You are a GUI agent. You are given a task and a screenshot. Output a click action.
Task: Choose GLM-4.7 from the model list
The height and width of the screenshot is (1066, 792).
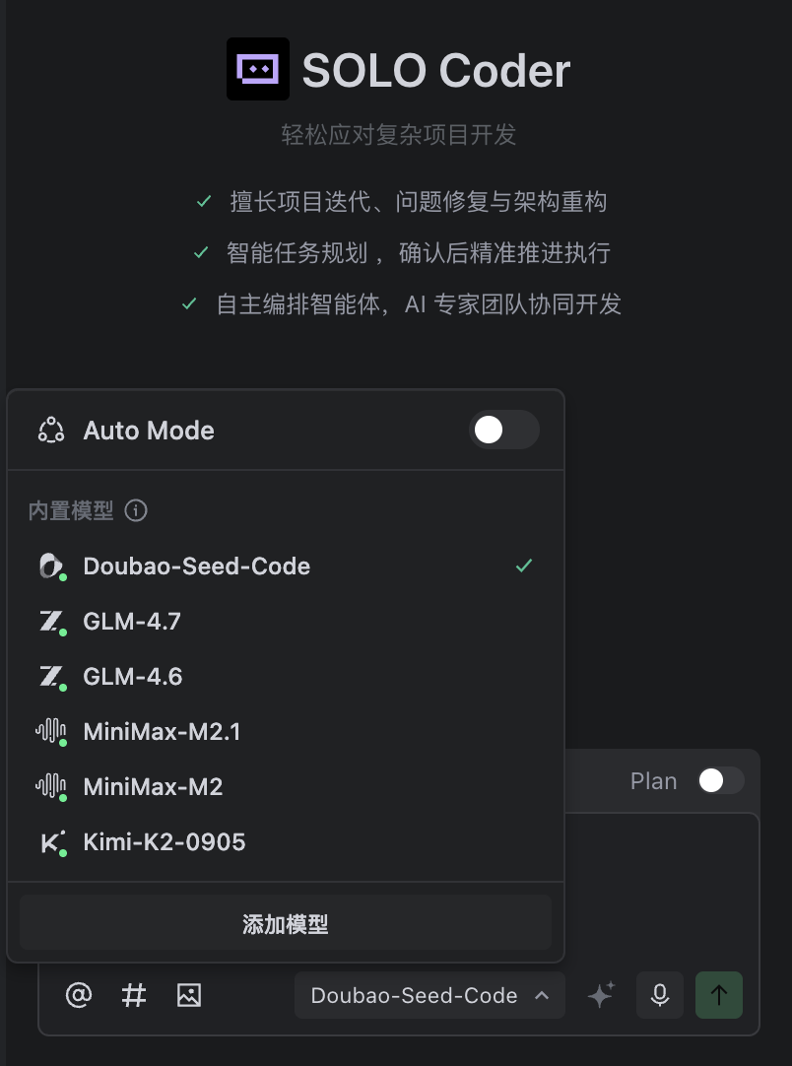click(x=132, y=622)
